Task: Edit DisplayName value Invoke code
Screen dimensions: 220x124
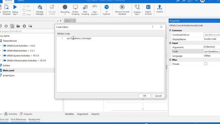Action: pyautogui.click(x=210, y=39)
